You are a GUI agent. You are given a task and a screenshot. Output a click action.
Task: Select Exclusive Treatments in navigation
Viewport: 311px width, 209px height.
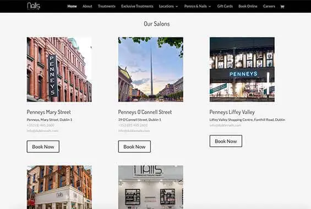coord(137,7)
